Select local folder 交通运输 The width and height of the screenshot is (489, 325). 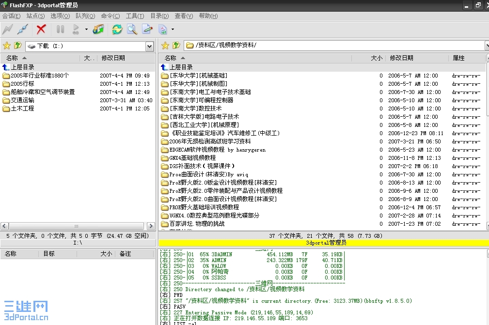[x=22, y=100]
